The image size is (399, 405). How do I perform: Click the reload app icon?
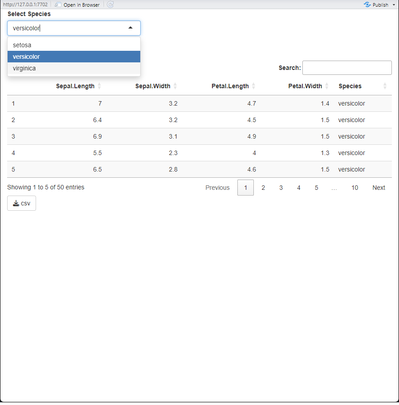tap(110, 4)
